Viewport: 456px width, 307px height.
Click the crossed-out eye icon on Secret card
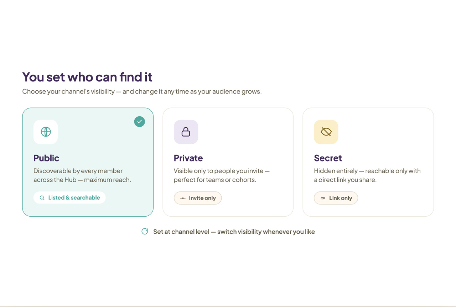(326, 132)
